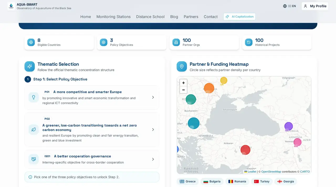Expand the ISO1 cooperation governance chevron
Viewport: 336px width, 187px height.
pyautogui.click(x=153, y=159)
